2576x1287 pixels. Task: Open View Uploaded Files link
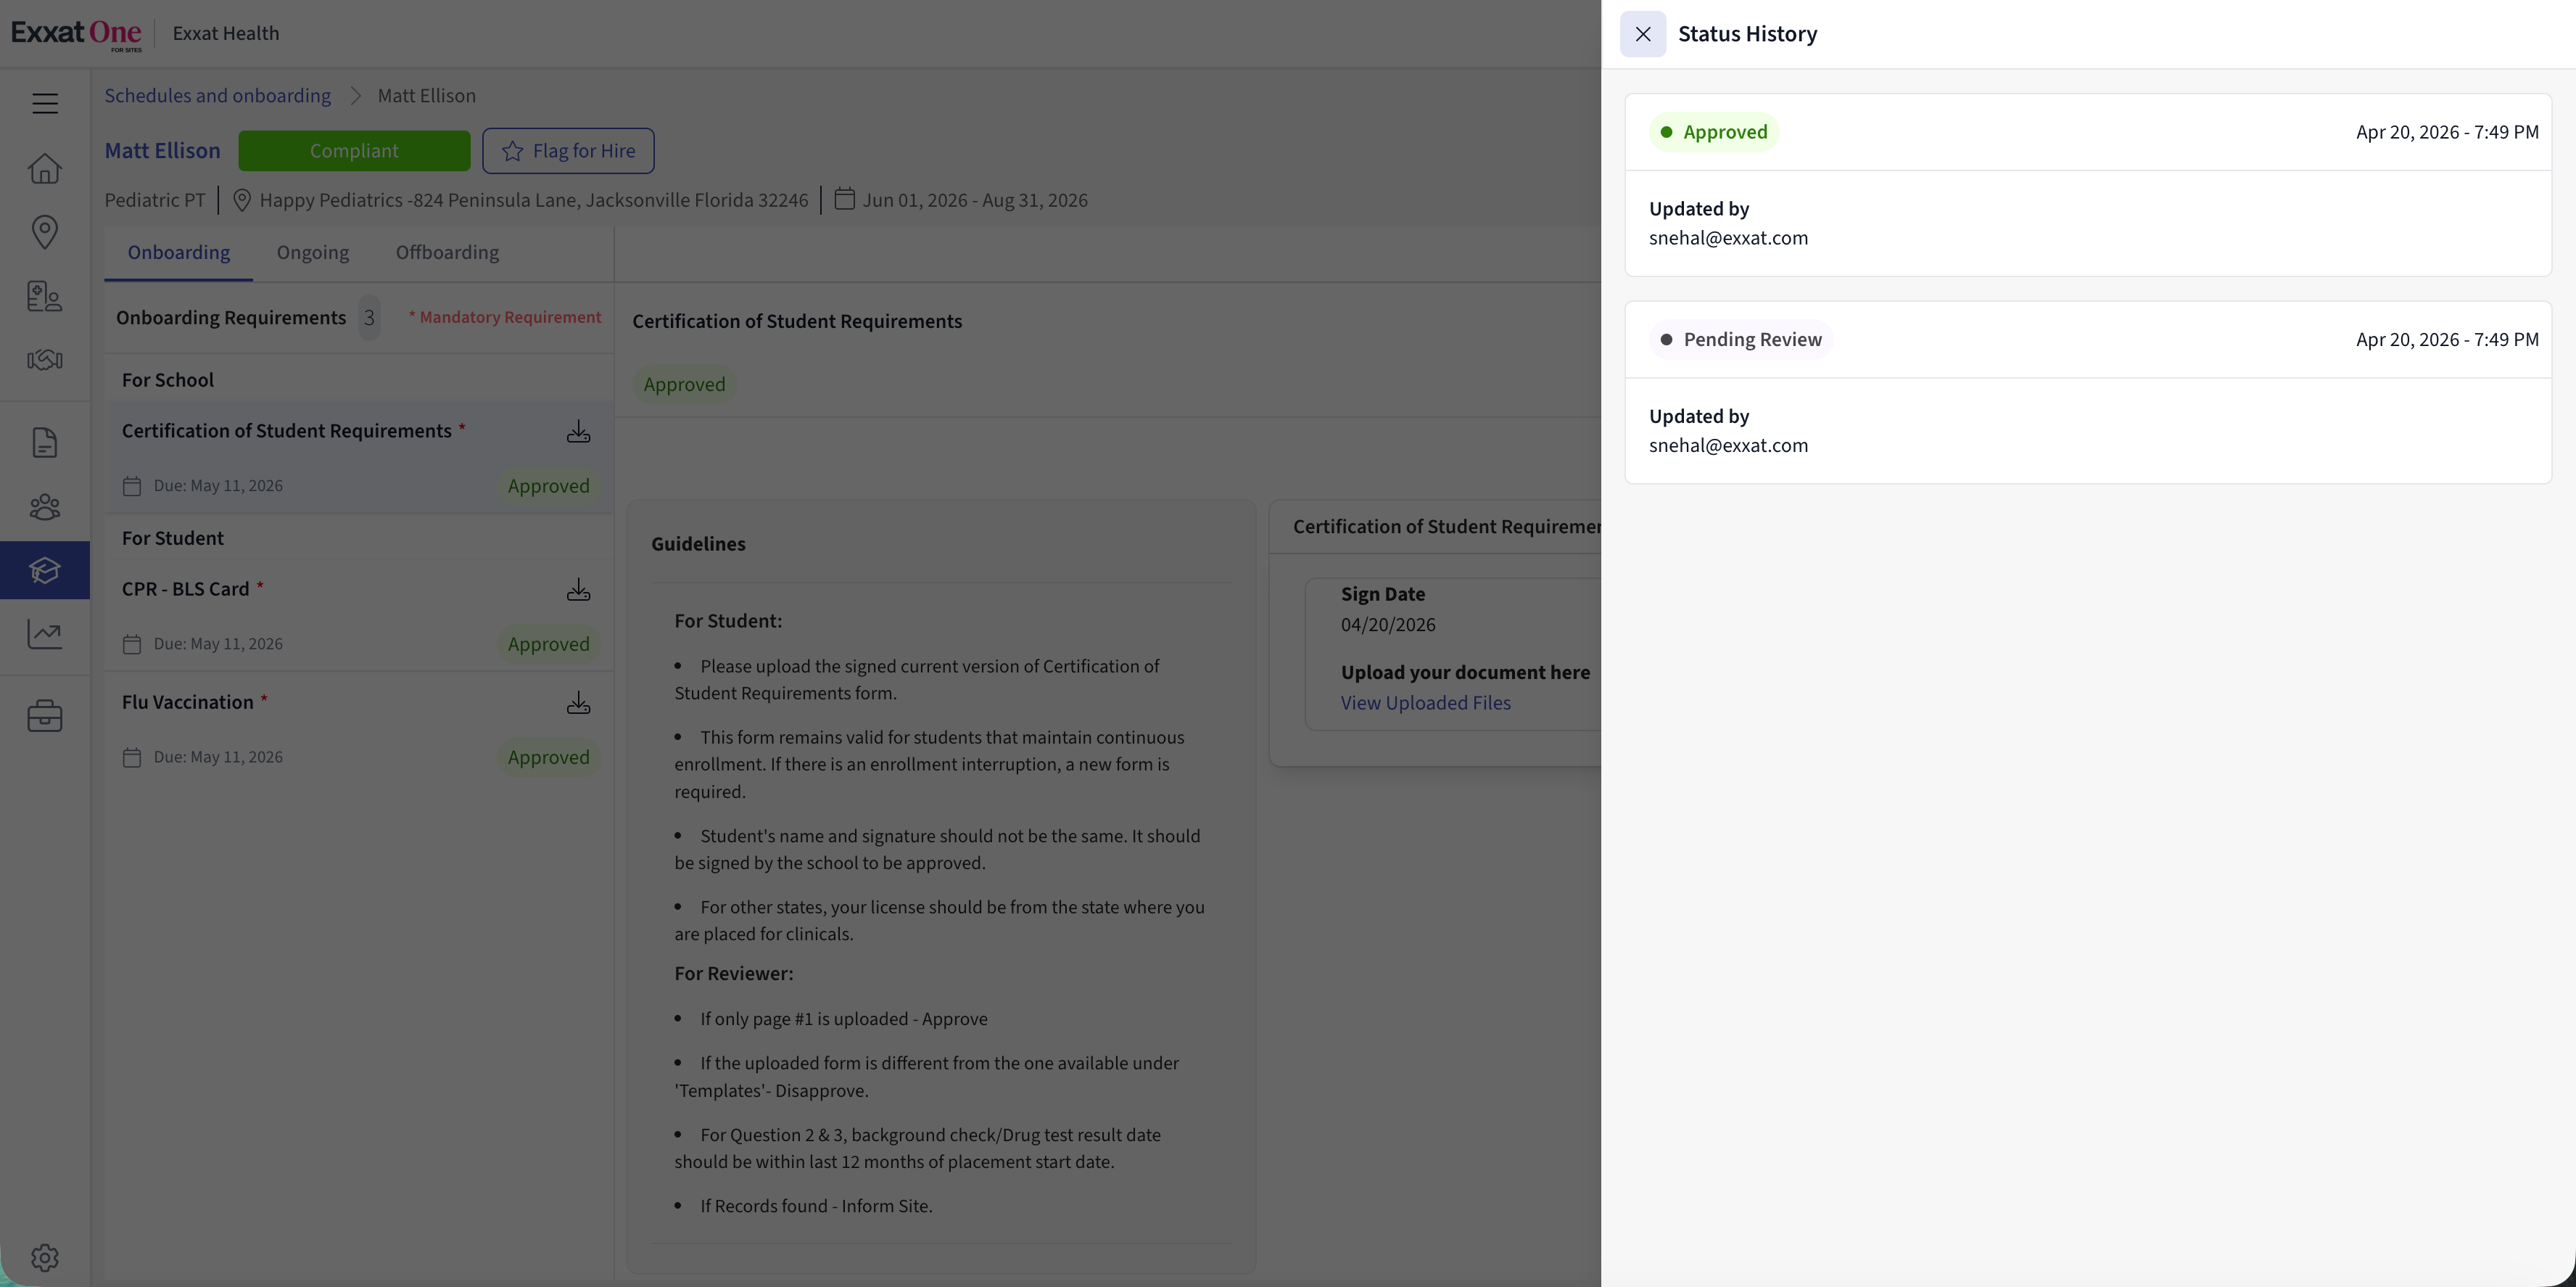1426,703
